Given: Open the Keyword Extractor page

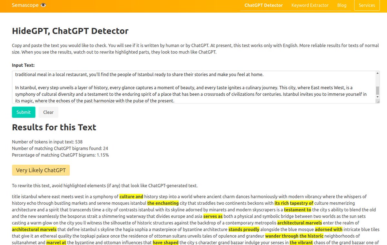Looking at the screenshot, I should pos(310,5).
